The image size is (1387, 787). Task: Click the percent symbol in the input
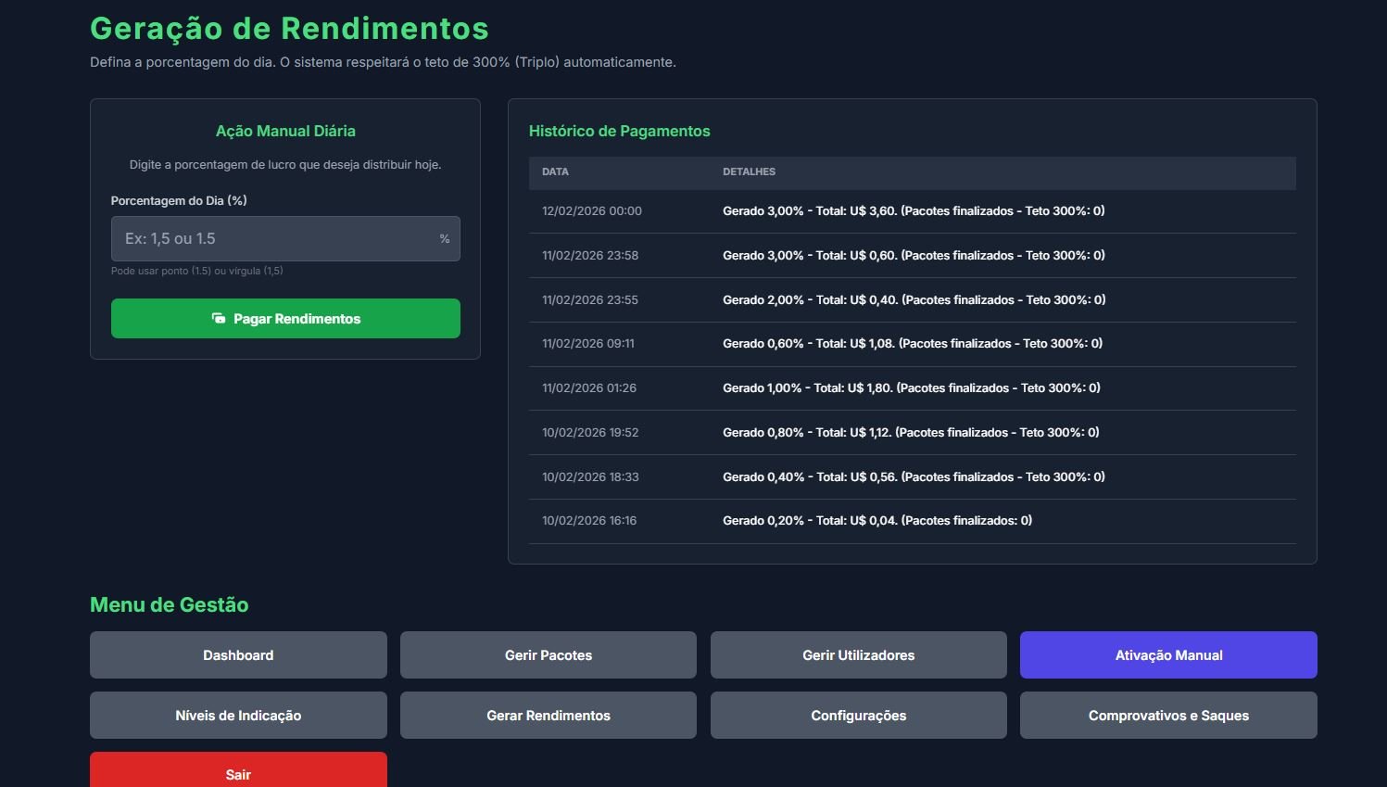(x=445, y=239)
